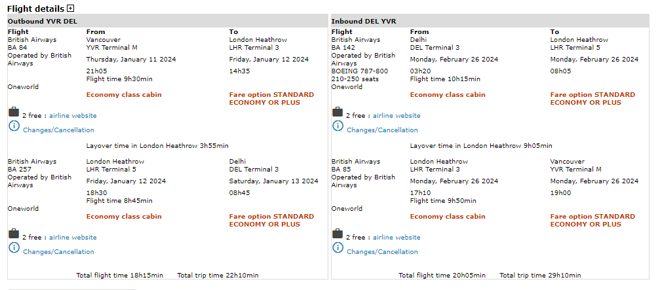View Changes/Cancellation for Delhi to London BA 142

382,130
